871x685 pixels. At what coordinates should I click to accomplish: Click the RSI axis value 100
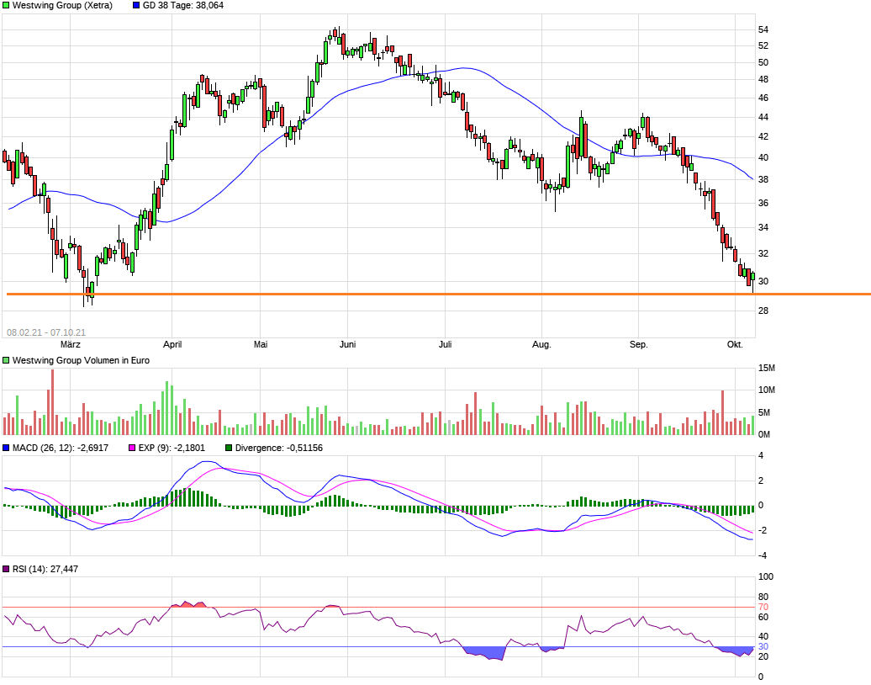point(766,576)
